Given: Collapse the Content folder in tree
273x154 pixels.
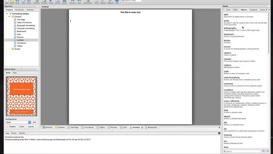Looking at the screenshot, I should [9, 17].
